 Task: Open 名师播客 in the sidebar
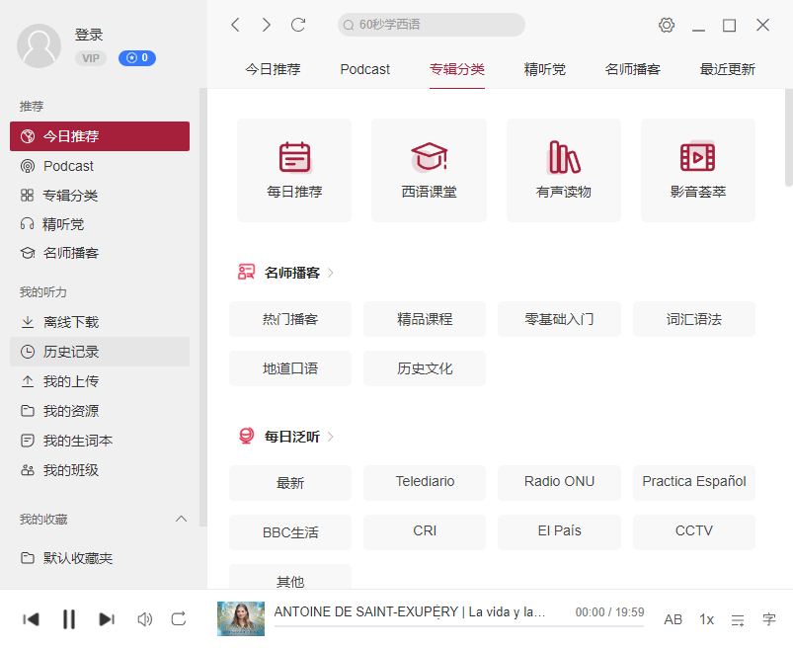100,253
